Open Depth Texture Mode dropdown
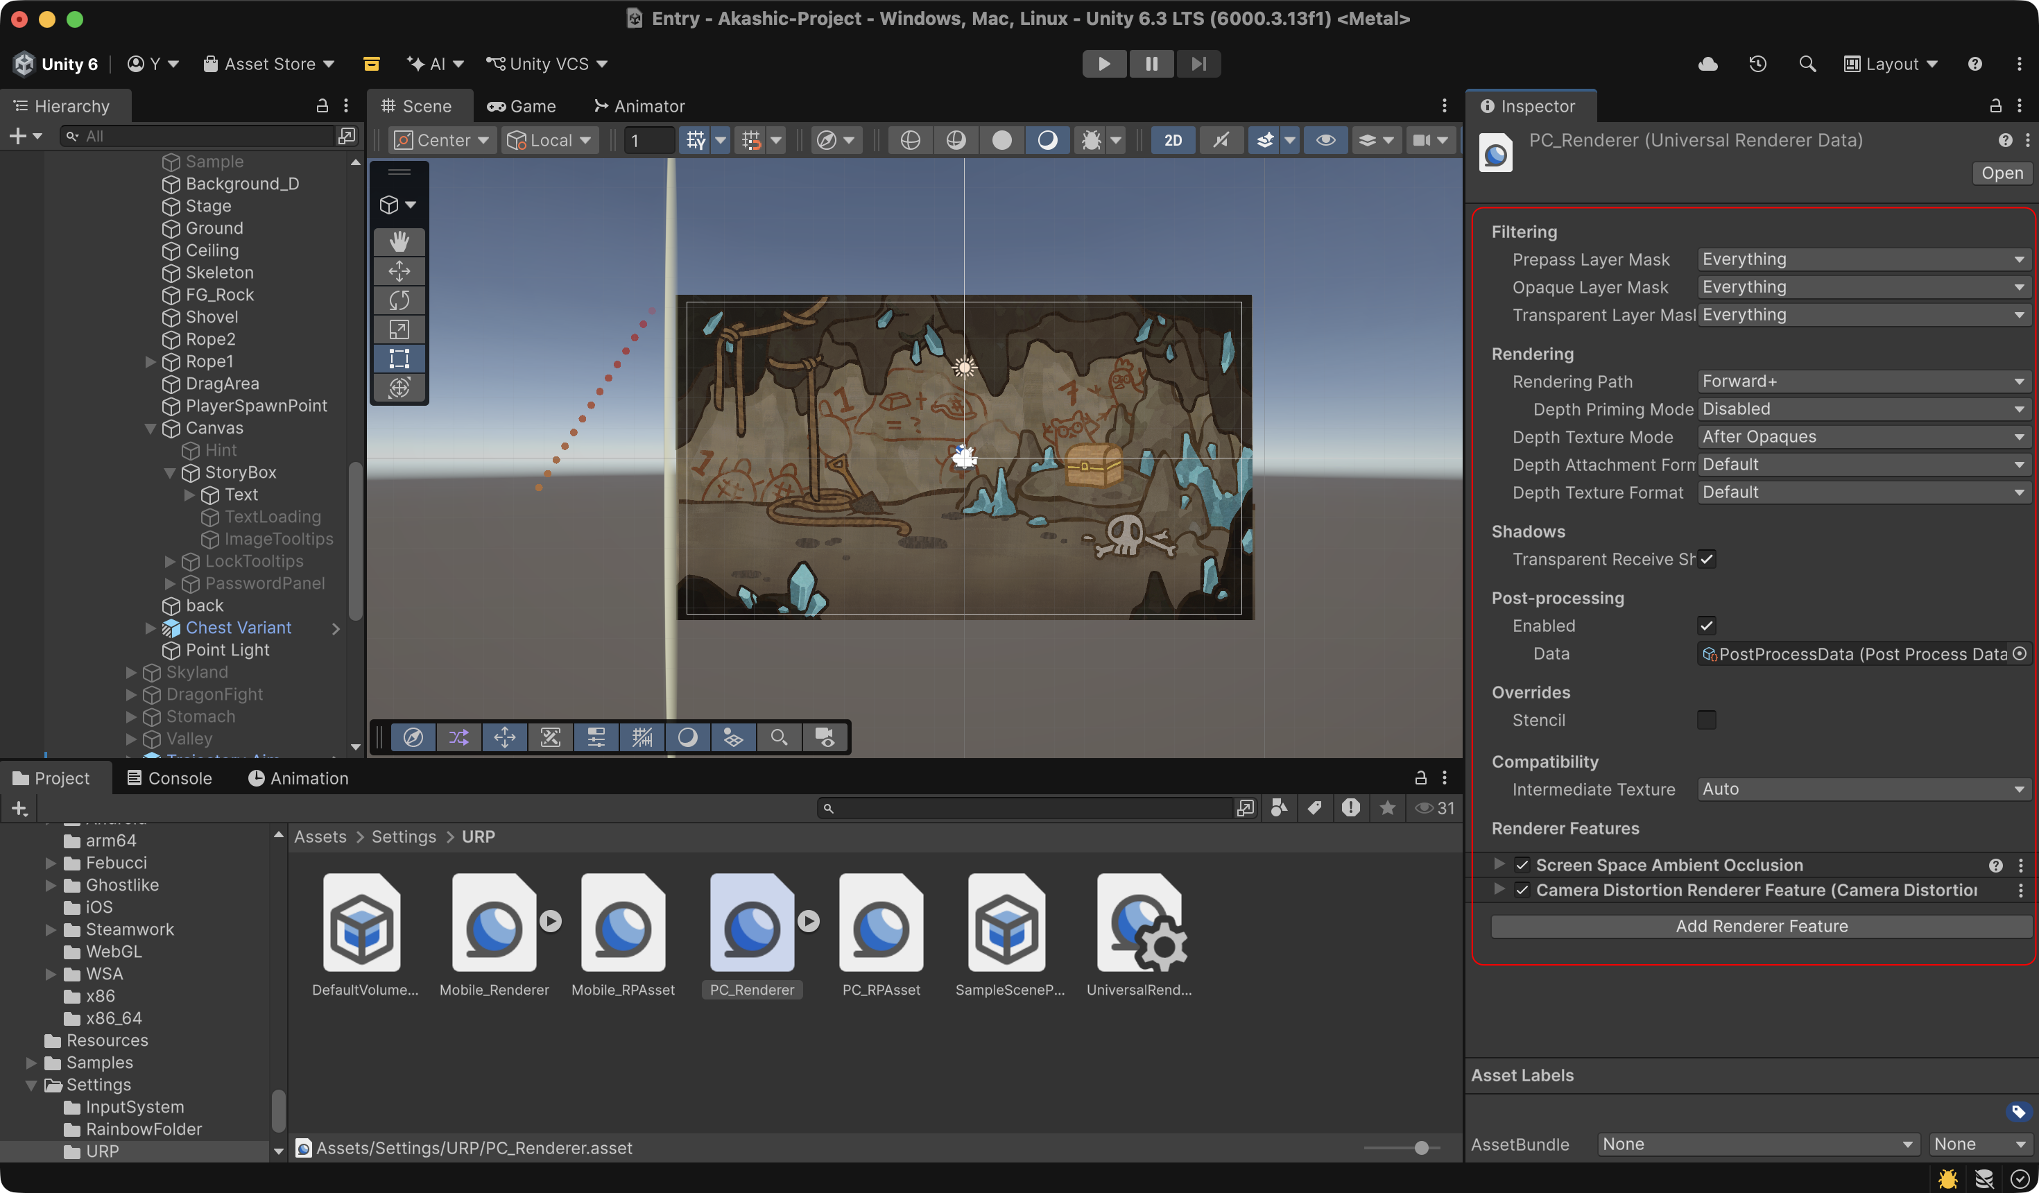Viewport: 2039px width, 1193px height. (x=1864, y=437)
